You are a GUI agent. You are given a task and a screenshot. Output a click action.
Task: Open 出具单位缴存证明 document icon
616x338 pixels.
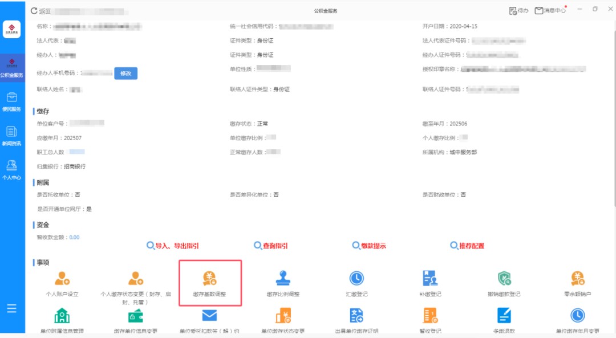pos(356,316)
